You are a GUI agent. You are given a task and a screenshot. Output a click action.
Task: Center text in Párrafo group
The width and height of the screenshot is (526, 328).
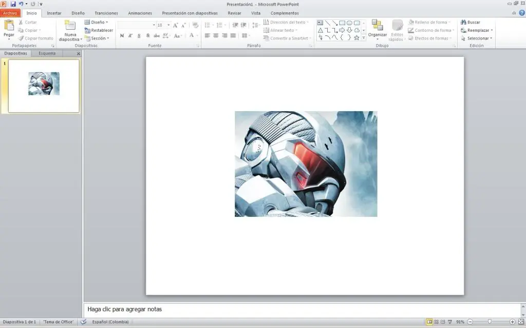(x=216, y=35)
